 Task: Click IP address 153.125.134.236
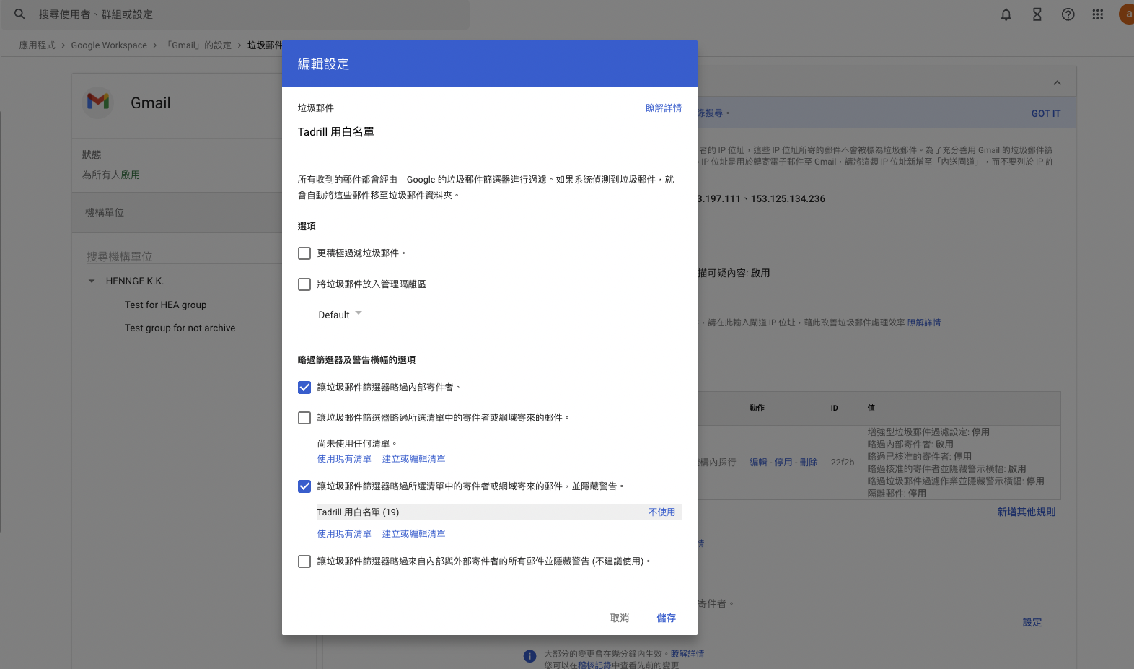pos(788,199)
